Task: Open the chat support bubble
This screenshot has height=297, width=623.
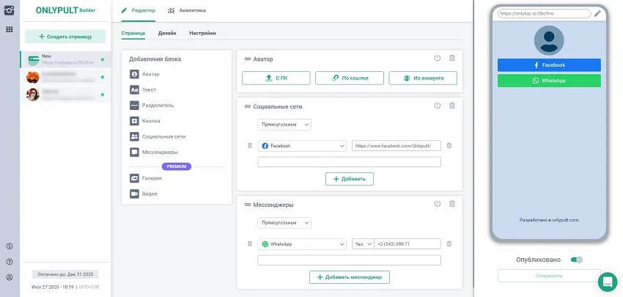Action: [608, 282]
